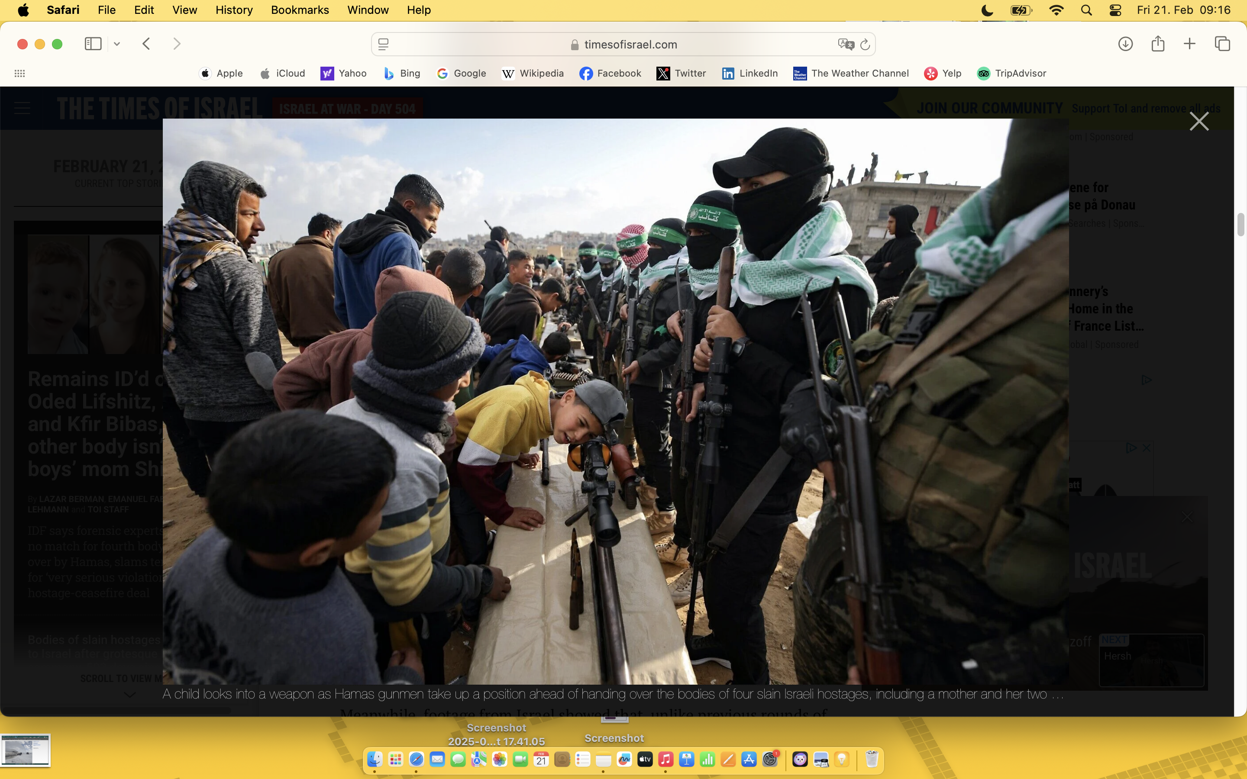Go back to the previous page
This screenshot has height=779, width=1247.
[146, 44]
